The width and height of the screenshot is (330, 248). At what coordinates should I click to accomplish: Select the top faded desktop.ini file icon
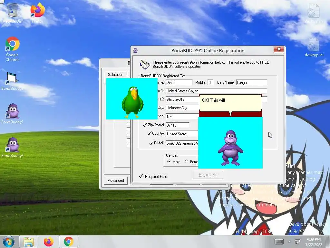(314, 13)
